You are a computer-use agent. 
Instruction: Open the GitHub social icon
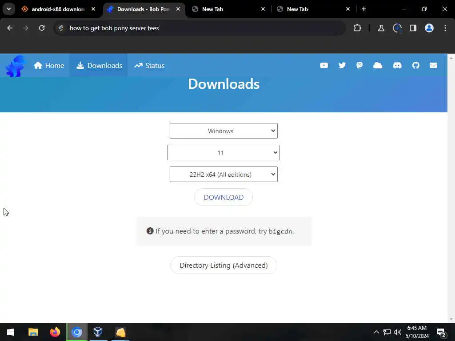[x=416, y=66]
